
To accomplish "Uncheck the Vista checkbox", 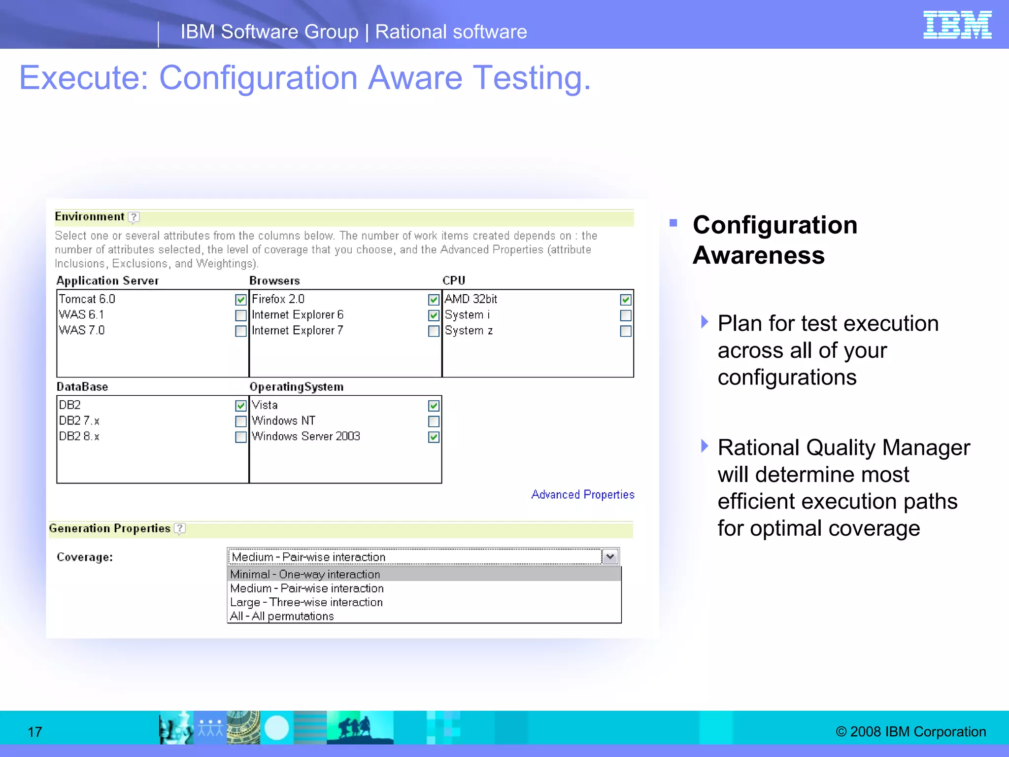I will (x=434, y=406).
